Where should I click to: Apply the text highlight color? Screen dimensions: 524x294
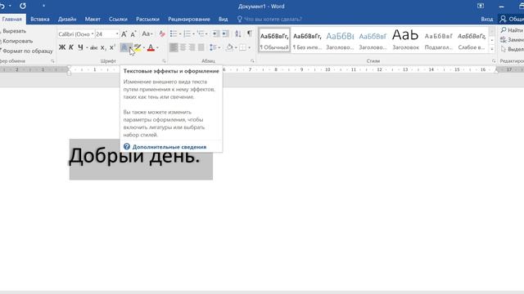(138, 47)
